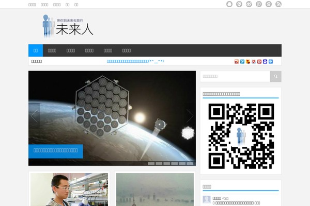
Task: Open the gray Baidu paw icon
Action: point(269,4)
